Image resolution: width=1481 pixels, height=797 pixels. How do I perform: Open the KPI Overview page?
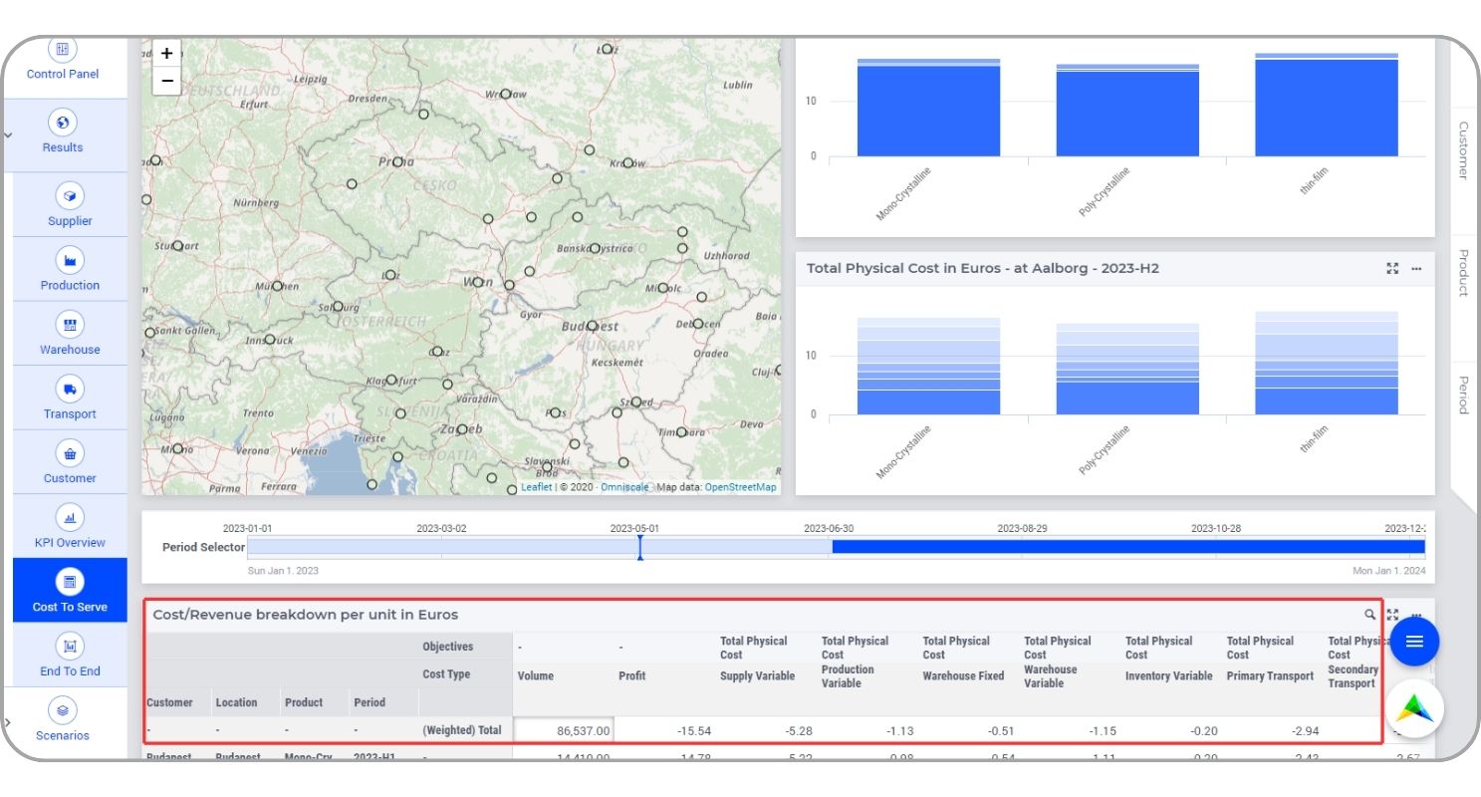point(70,527)
